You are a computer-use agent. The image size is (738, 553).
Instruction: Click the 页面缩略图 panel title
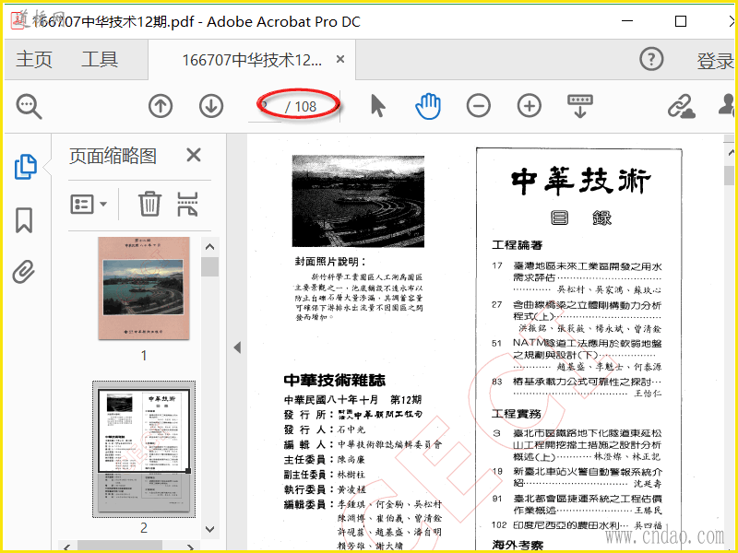click(x=113, y=156)
